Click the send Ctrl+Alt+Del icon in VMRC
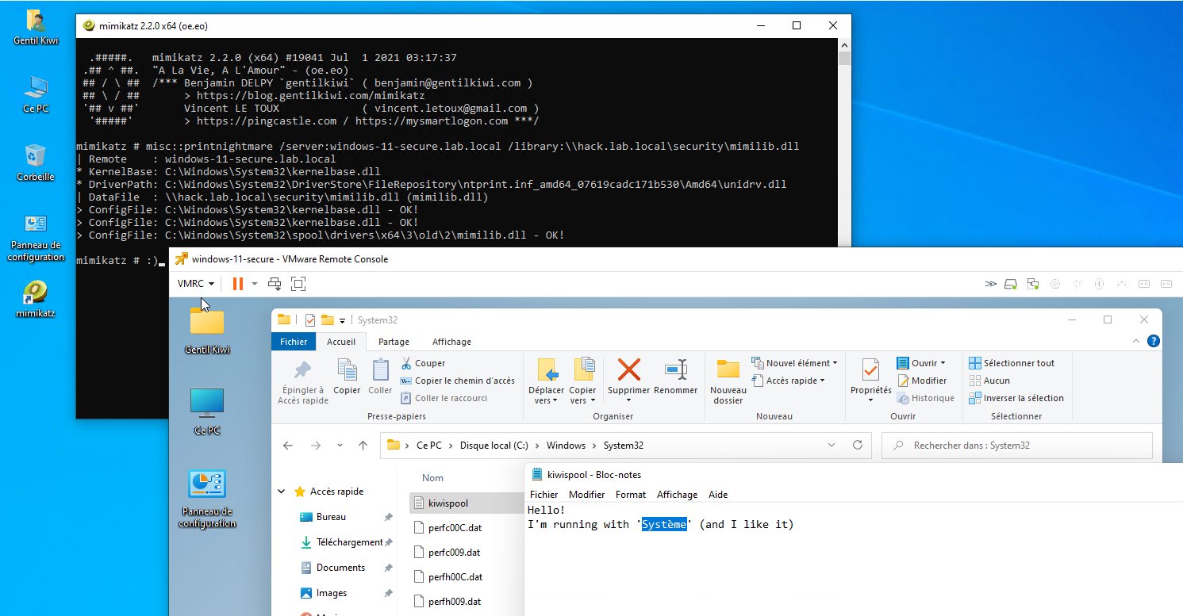This screenshot has height=616, width=1183. (x=275, y=283)
